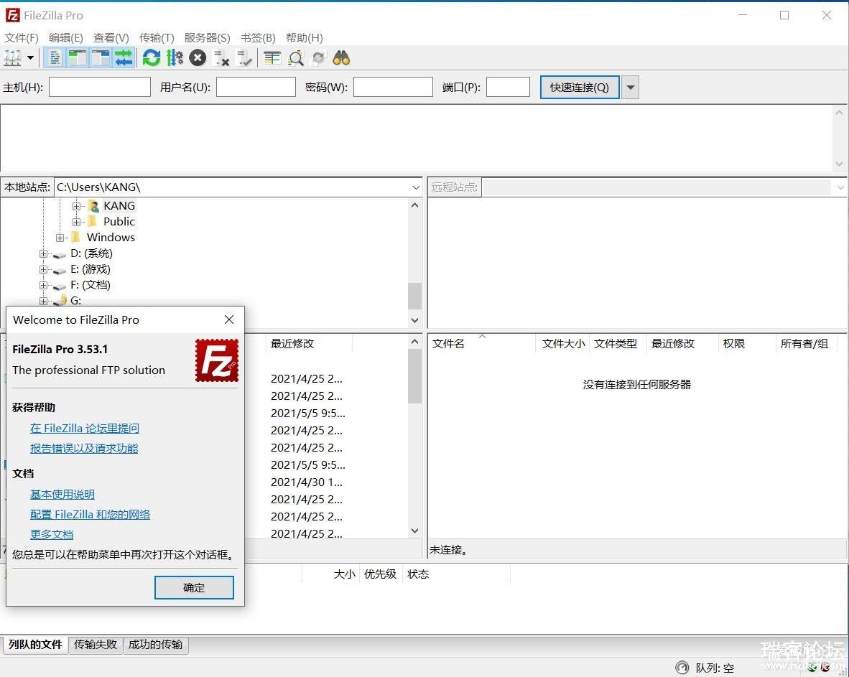The width and height of the screenshot is (849, 677).
Task: Click the 用户名(U) username input field
Action: tap(256, 87)
